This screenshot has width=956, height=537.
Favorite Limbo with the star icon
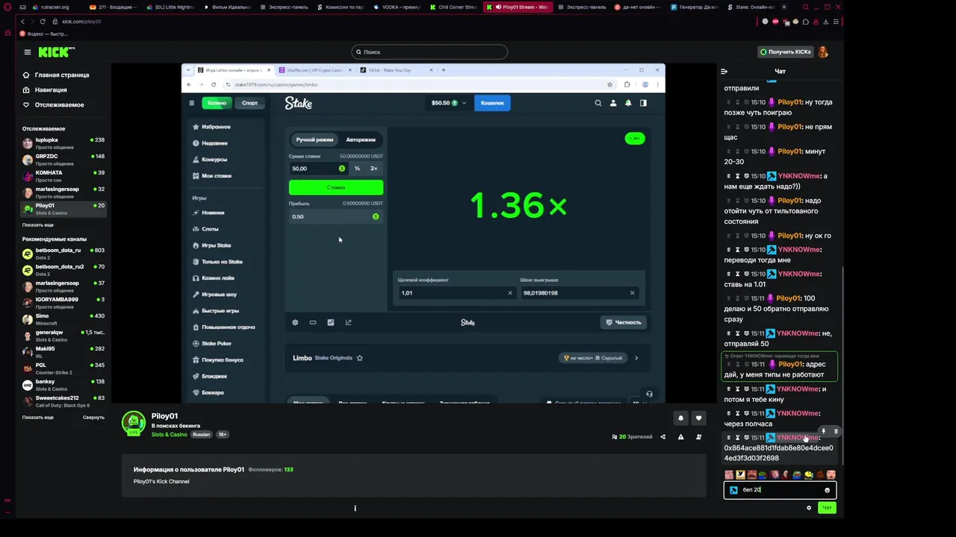[359, 358]
